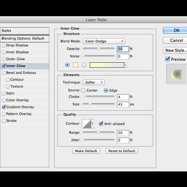Screen dimensions: 187x187
Task: Click the style preview thumbnail
Action: 177,74
